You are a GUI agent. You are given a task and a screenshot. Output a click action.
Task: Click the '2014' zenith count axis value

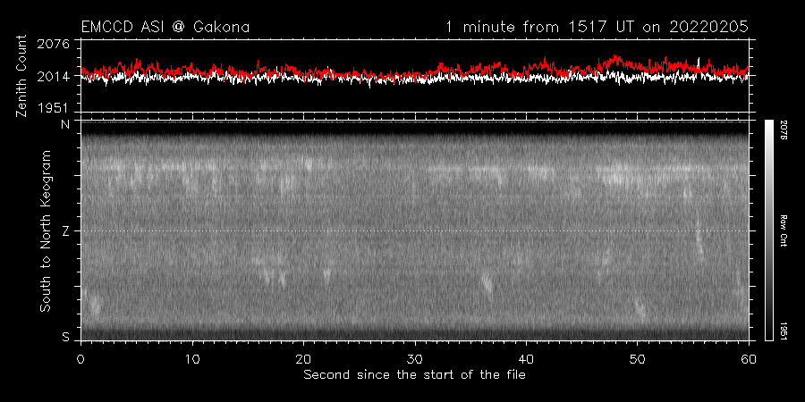click(54, 77)
